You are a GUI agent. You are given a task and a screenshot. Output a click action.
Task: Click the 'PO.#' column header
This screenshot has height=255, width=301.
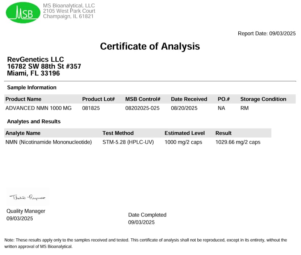coord(223,99)
